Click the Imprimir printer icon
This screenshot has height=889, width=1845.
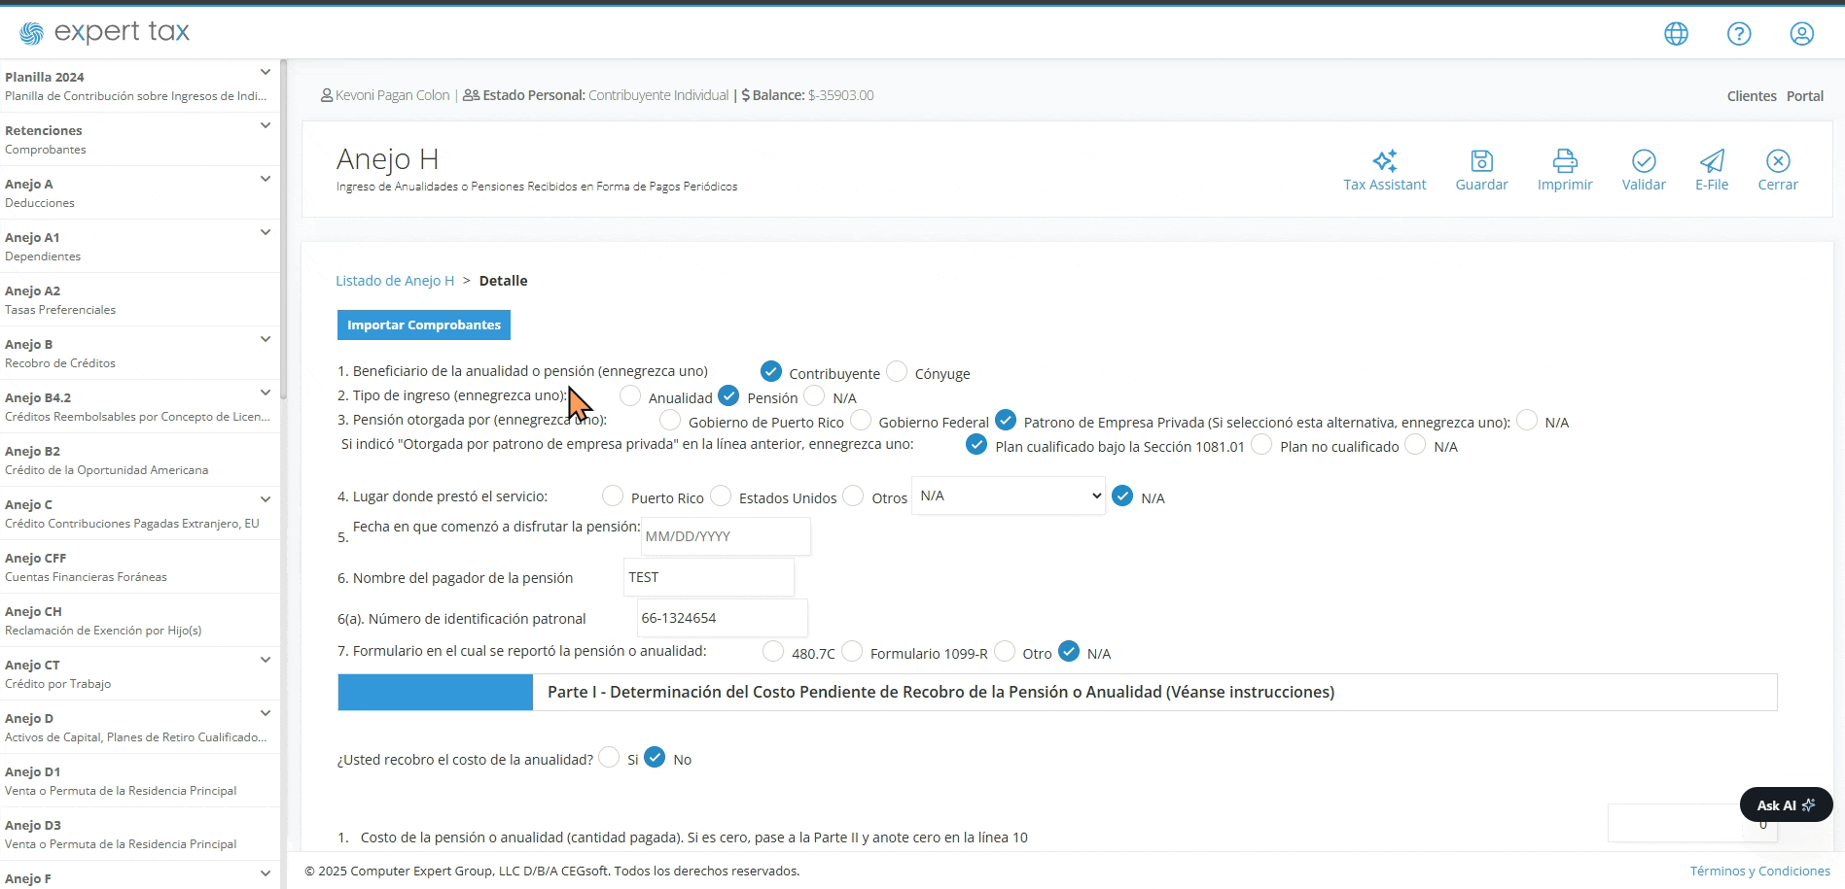pos(1565,160)
